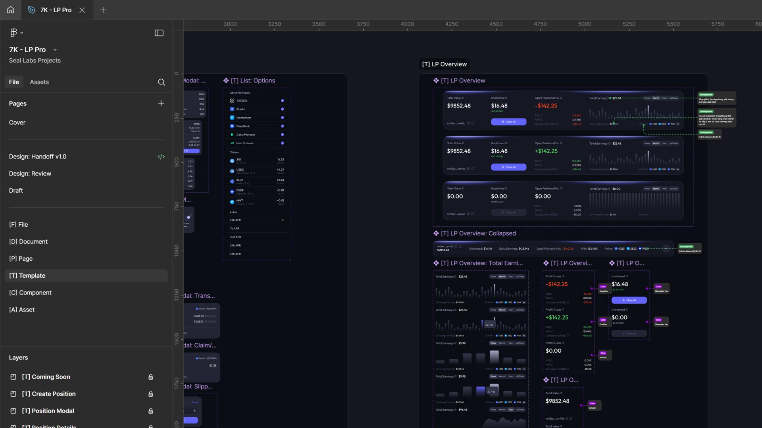Click the frame icon beside [T] Create Position
Viewport: 762px width, 428px height.
click(x=13, y=394)
